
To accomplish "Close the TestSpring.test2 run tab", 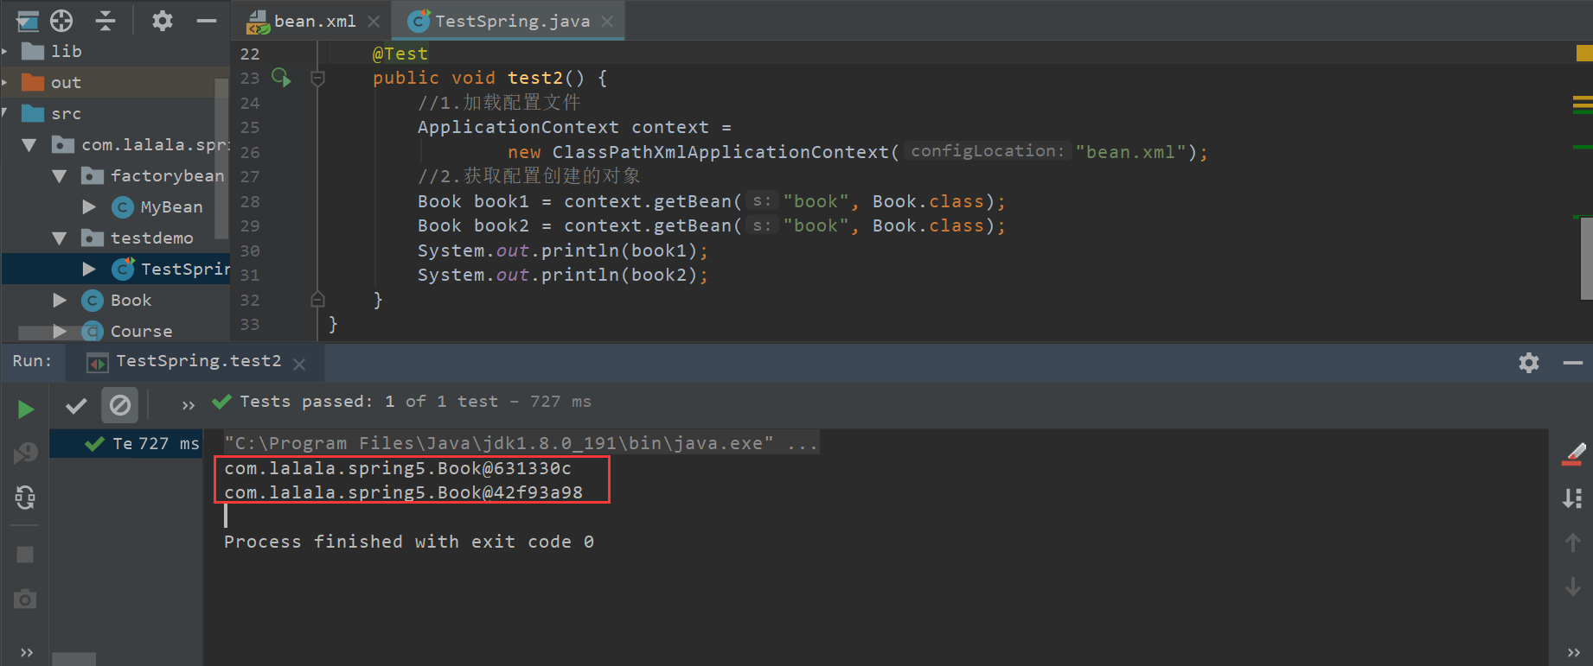I will coord(299,365).
